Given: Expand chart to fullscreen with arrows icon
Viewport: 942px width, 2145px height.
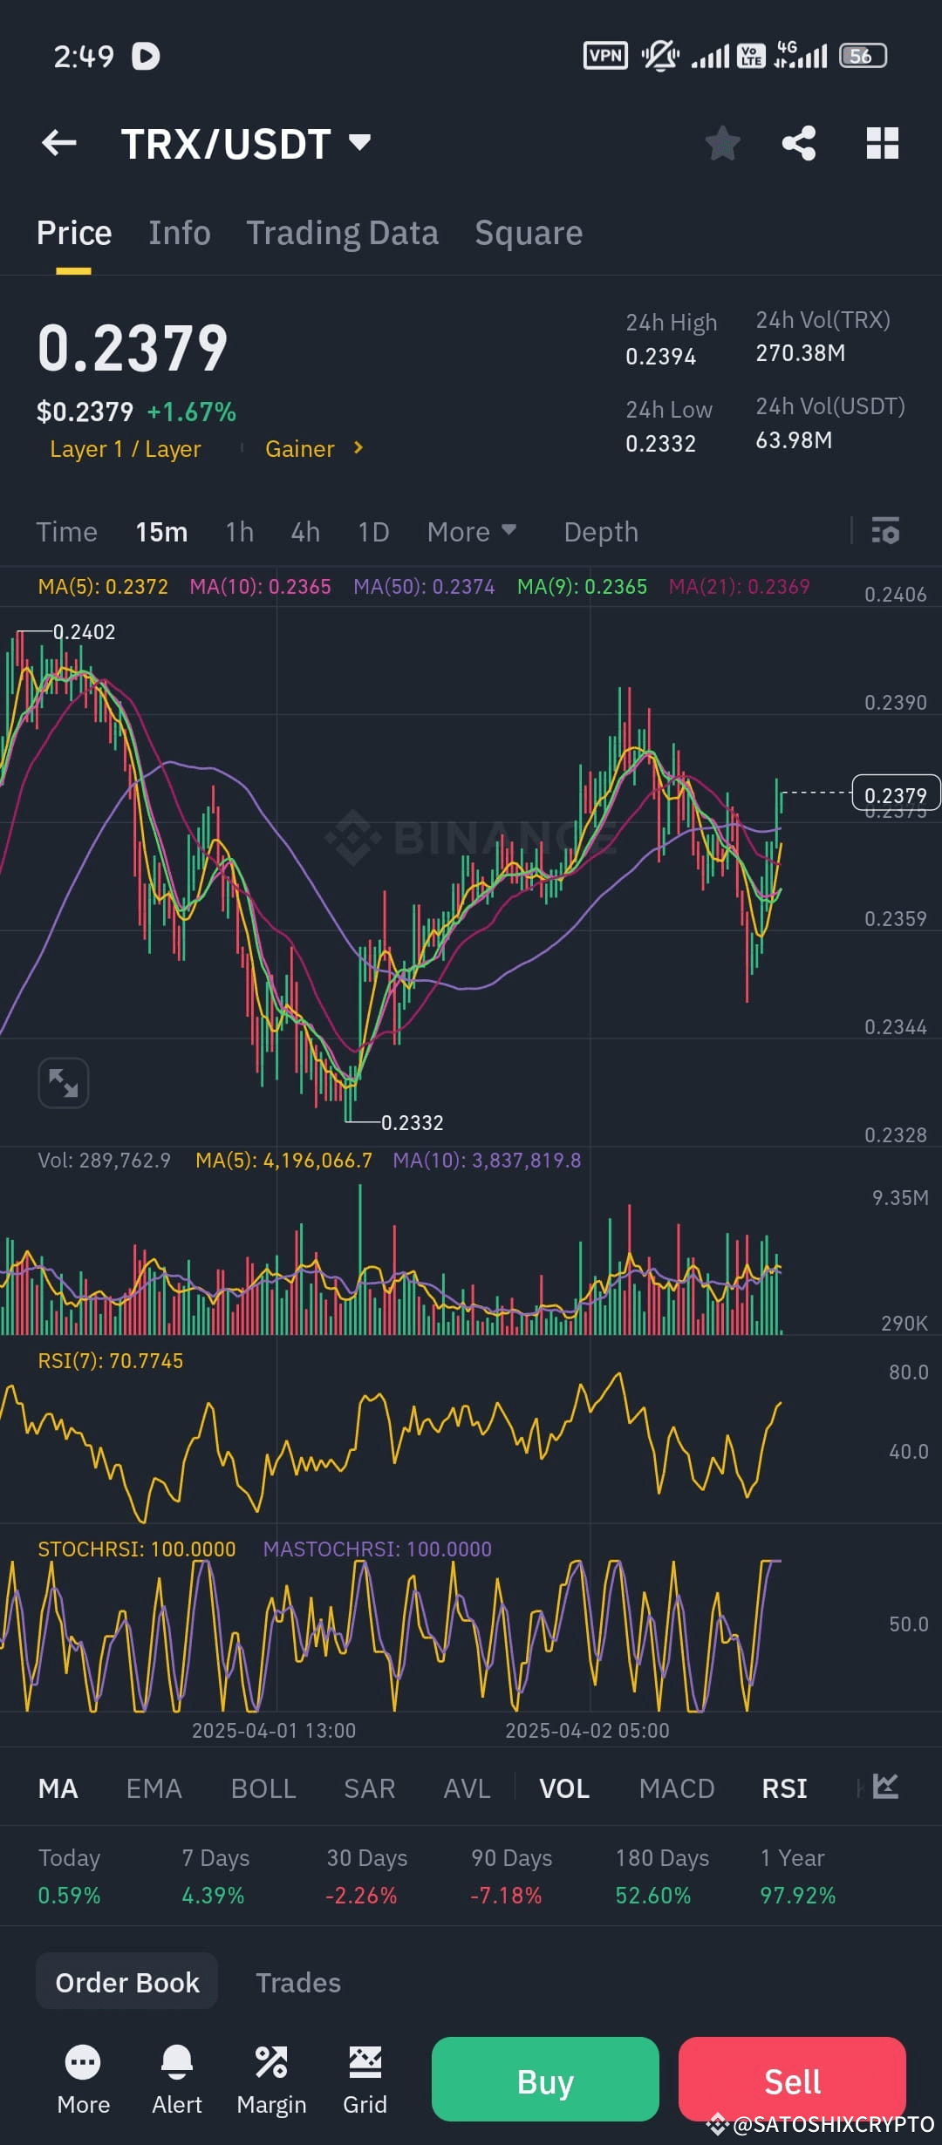Looking at the screenshot, I should (64, 1083).
